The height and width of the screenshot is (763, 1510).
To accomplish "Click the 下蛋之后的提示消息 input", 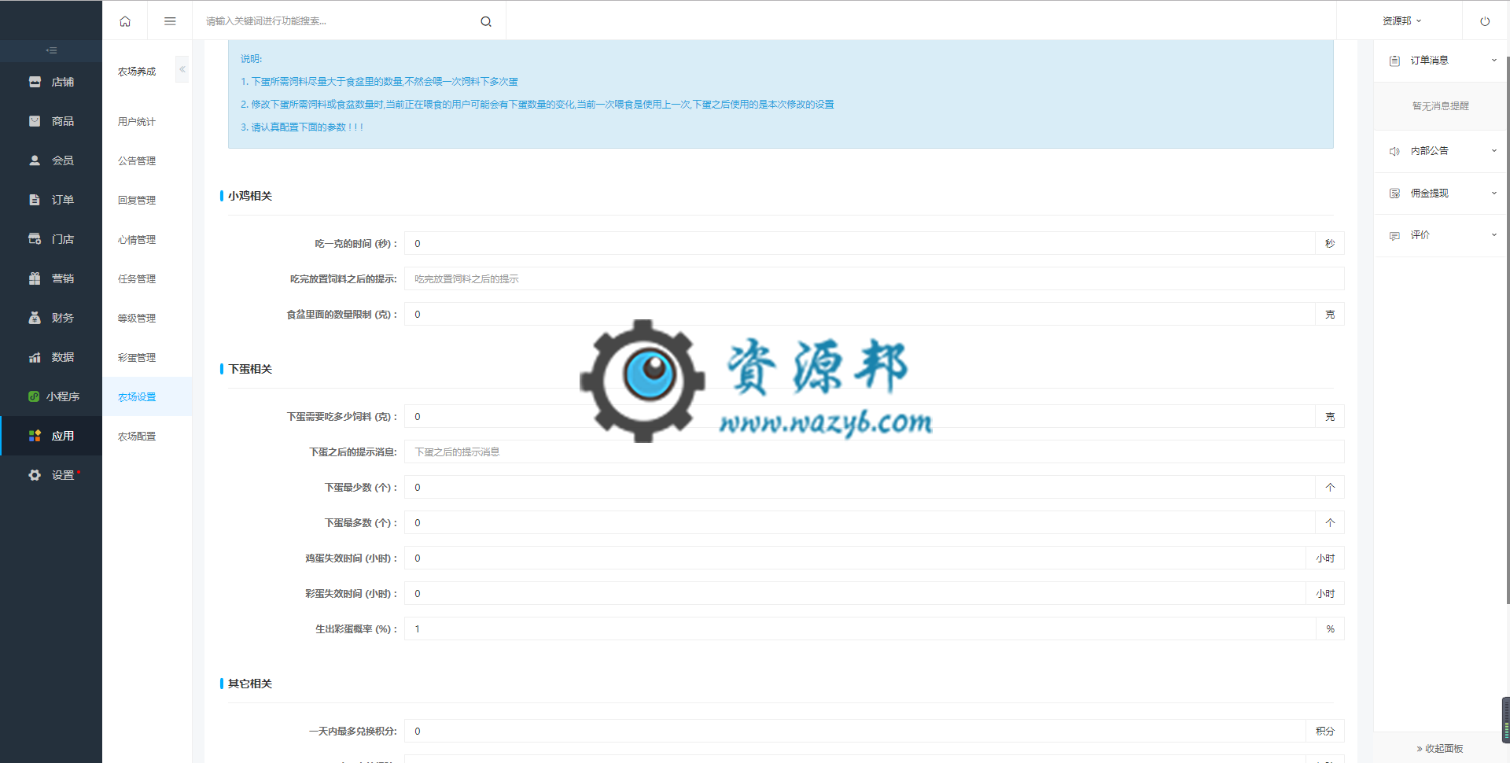I will tap(875, 452).
